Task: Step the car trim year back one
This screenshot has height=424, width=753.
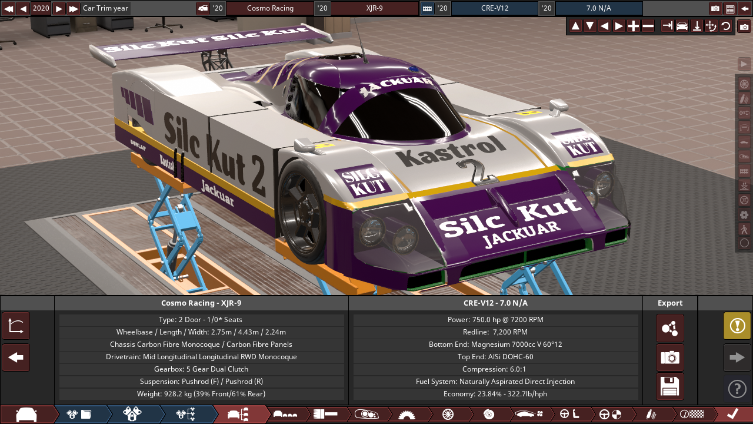Action: 23,8
